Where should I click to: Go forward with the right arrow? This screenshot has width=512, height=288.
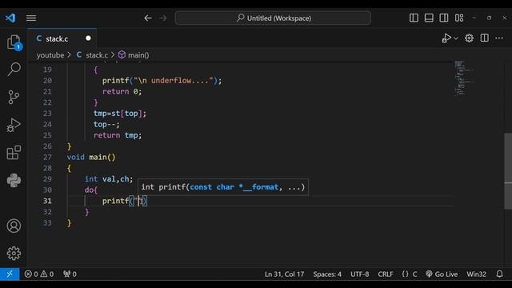[x=163, y=18]
